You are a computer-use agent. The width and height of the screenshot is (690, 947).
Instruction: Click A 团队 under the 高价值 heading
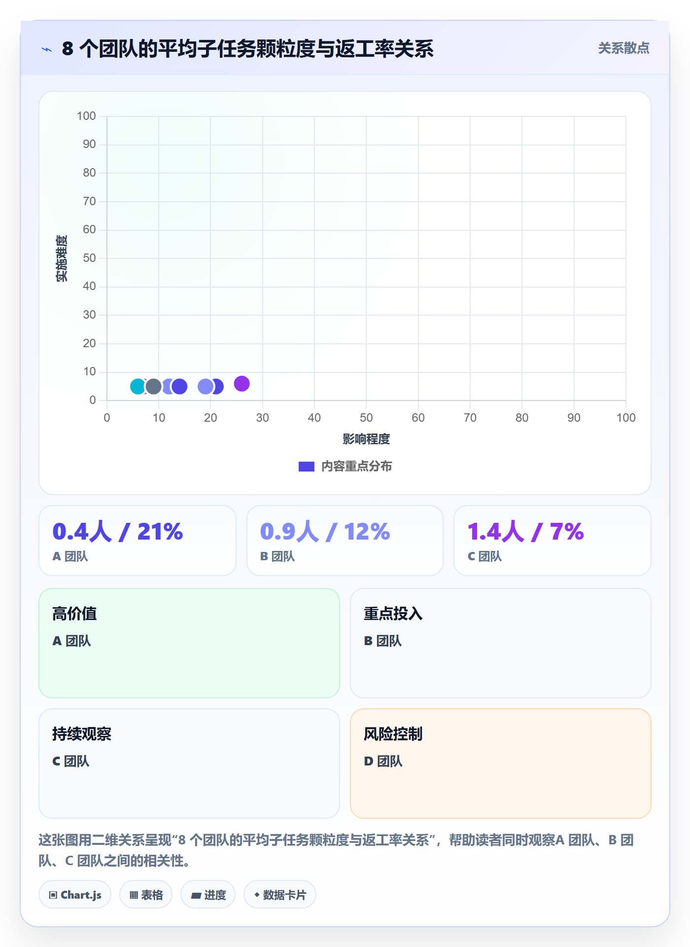[x=71, y=641]
